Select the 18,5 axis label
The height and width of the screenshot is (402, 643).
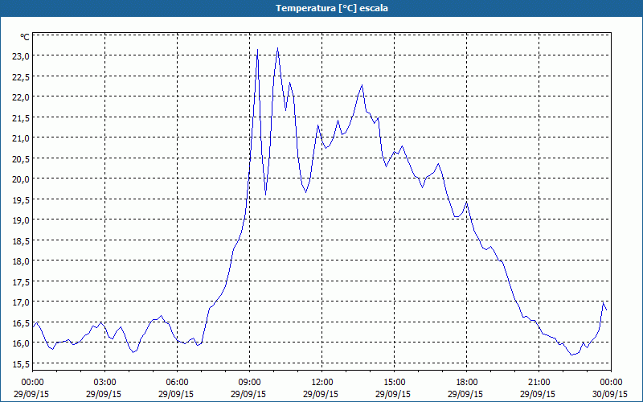[21, 240]
